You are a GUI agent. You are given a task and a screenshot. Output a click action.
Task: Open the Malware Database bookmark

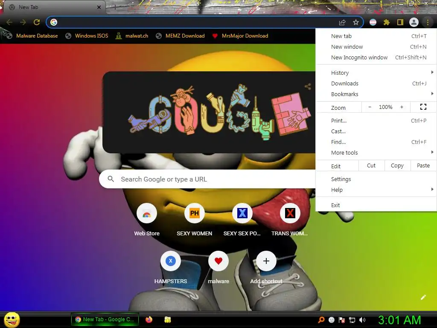click(32, 36)
